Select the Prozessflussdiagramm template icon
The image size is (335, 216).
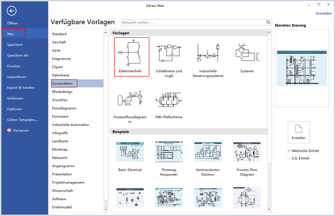130,98
